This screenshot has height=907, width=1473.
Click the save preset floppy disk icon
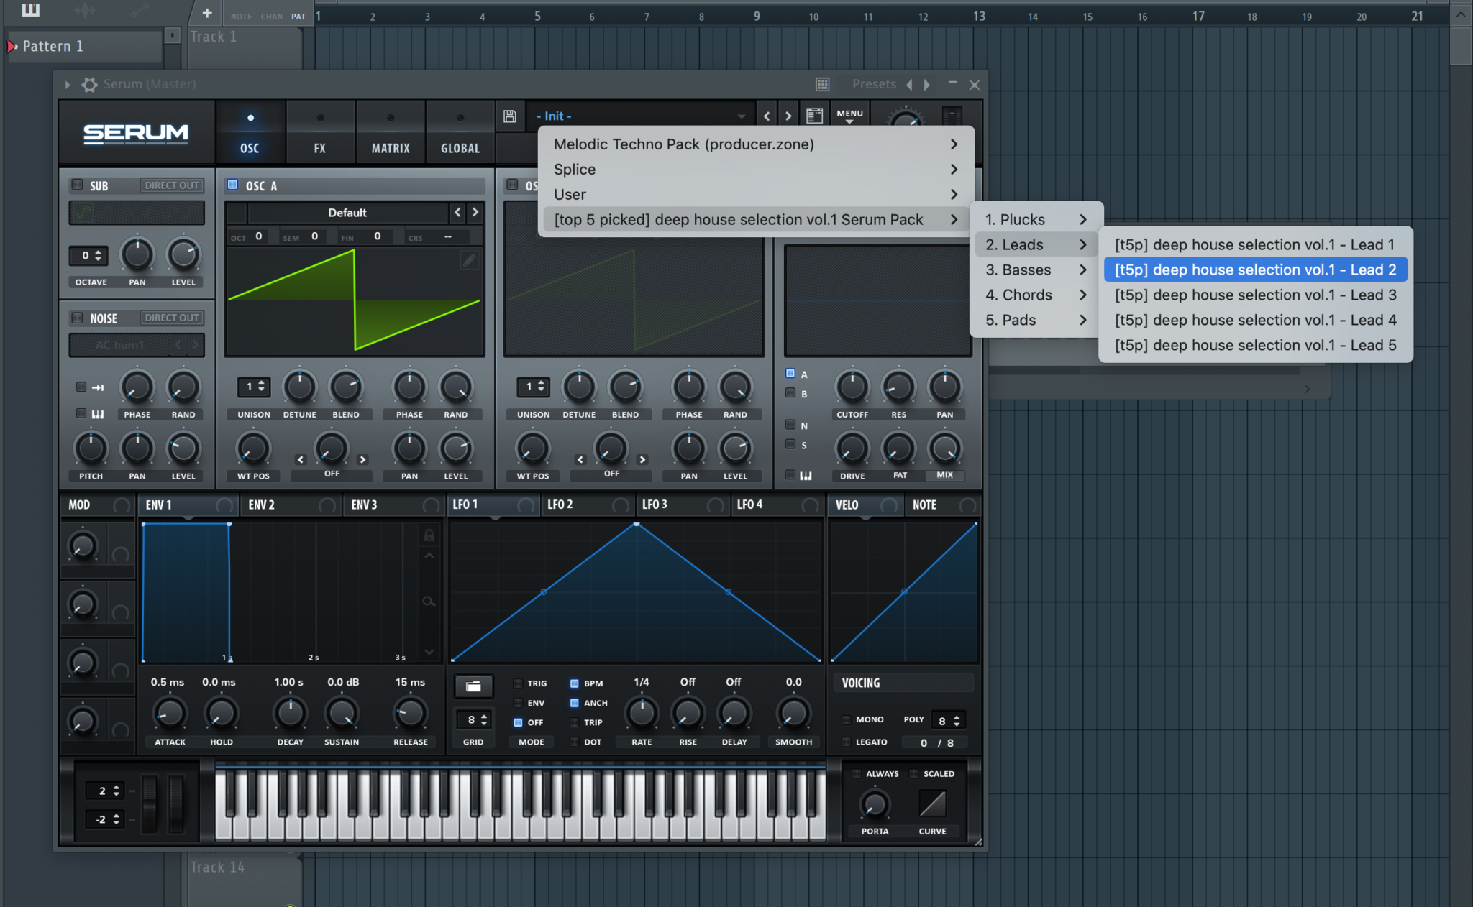511,116
